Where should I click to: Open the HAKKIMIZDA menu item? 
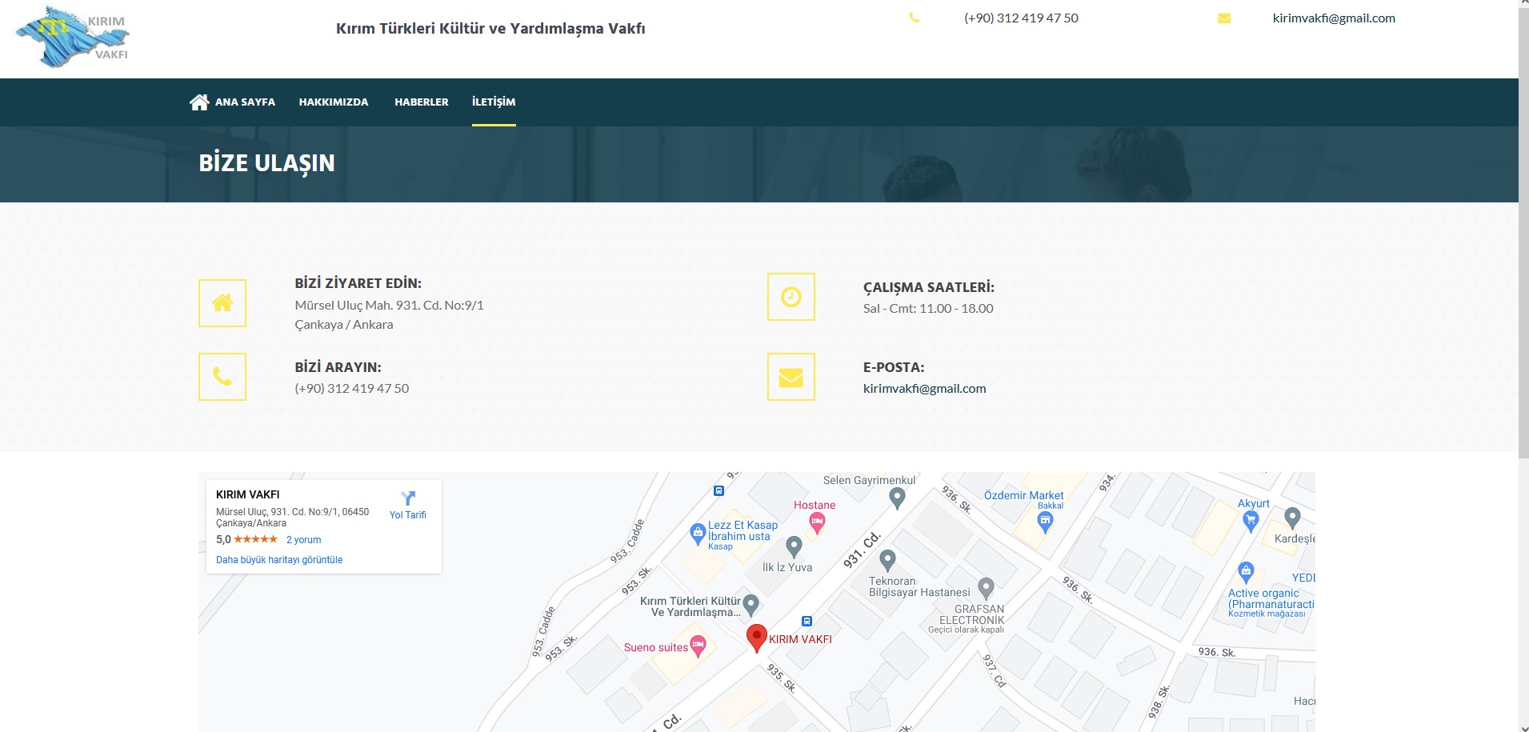point(334,102)
